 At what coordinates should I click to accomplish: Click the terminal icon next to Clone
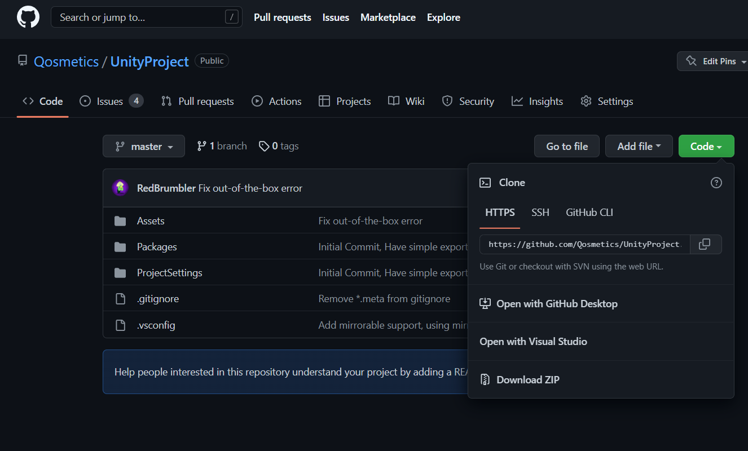click(x=485, y=183)
